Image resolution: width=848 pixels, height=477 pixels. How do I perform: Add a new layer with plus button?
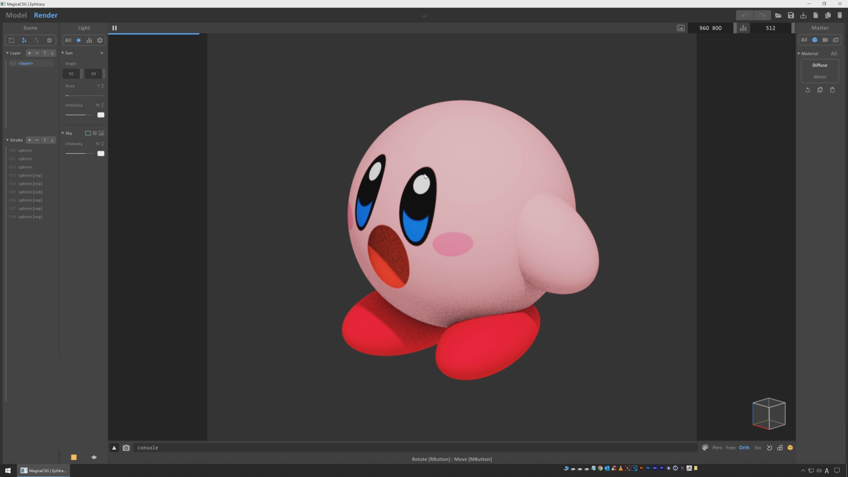click(x=29, y=53)
